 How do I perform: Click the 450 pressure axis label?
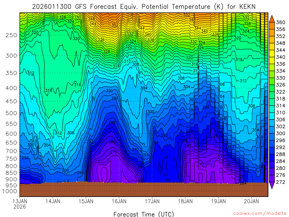pos(11,101)
